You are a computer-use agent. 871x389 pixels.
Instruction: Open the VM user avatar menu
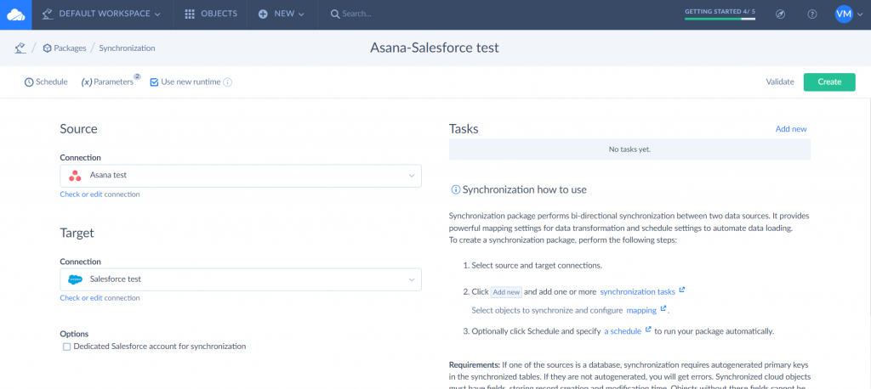click(844, 14)
